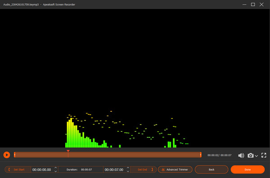This screenshot has height=178, width=270.
Task: Click the Set End button
Action: click(144, 169)
